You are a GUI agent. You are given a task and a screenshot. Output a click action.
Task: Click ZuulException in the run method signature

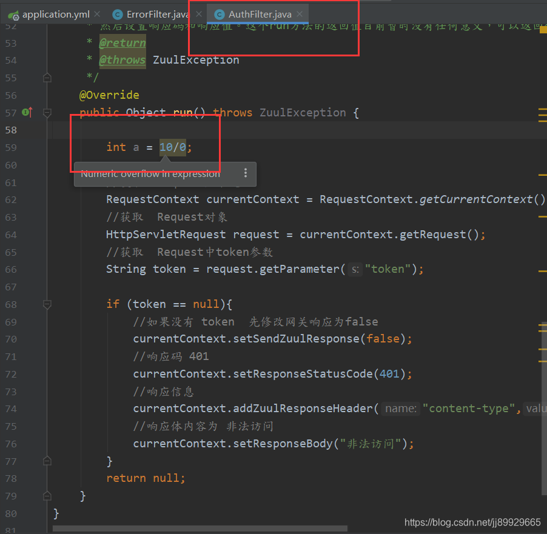[x=303, y=113]
